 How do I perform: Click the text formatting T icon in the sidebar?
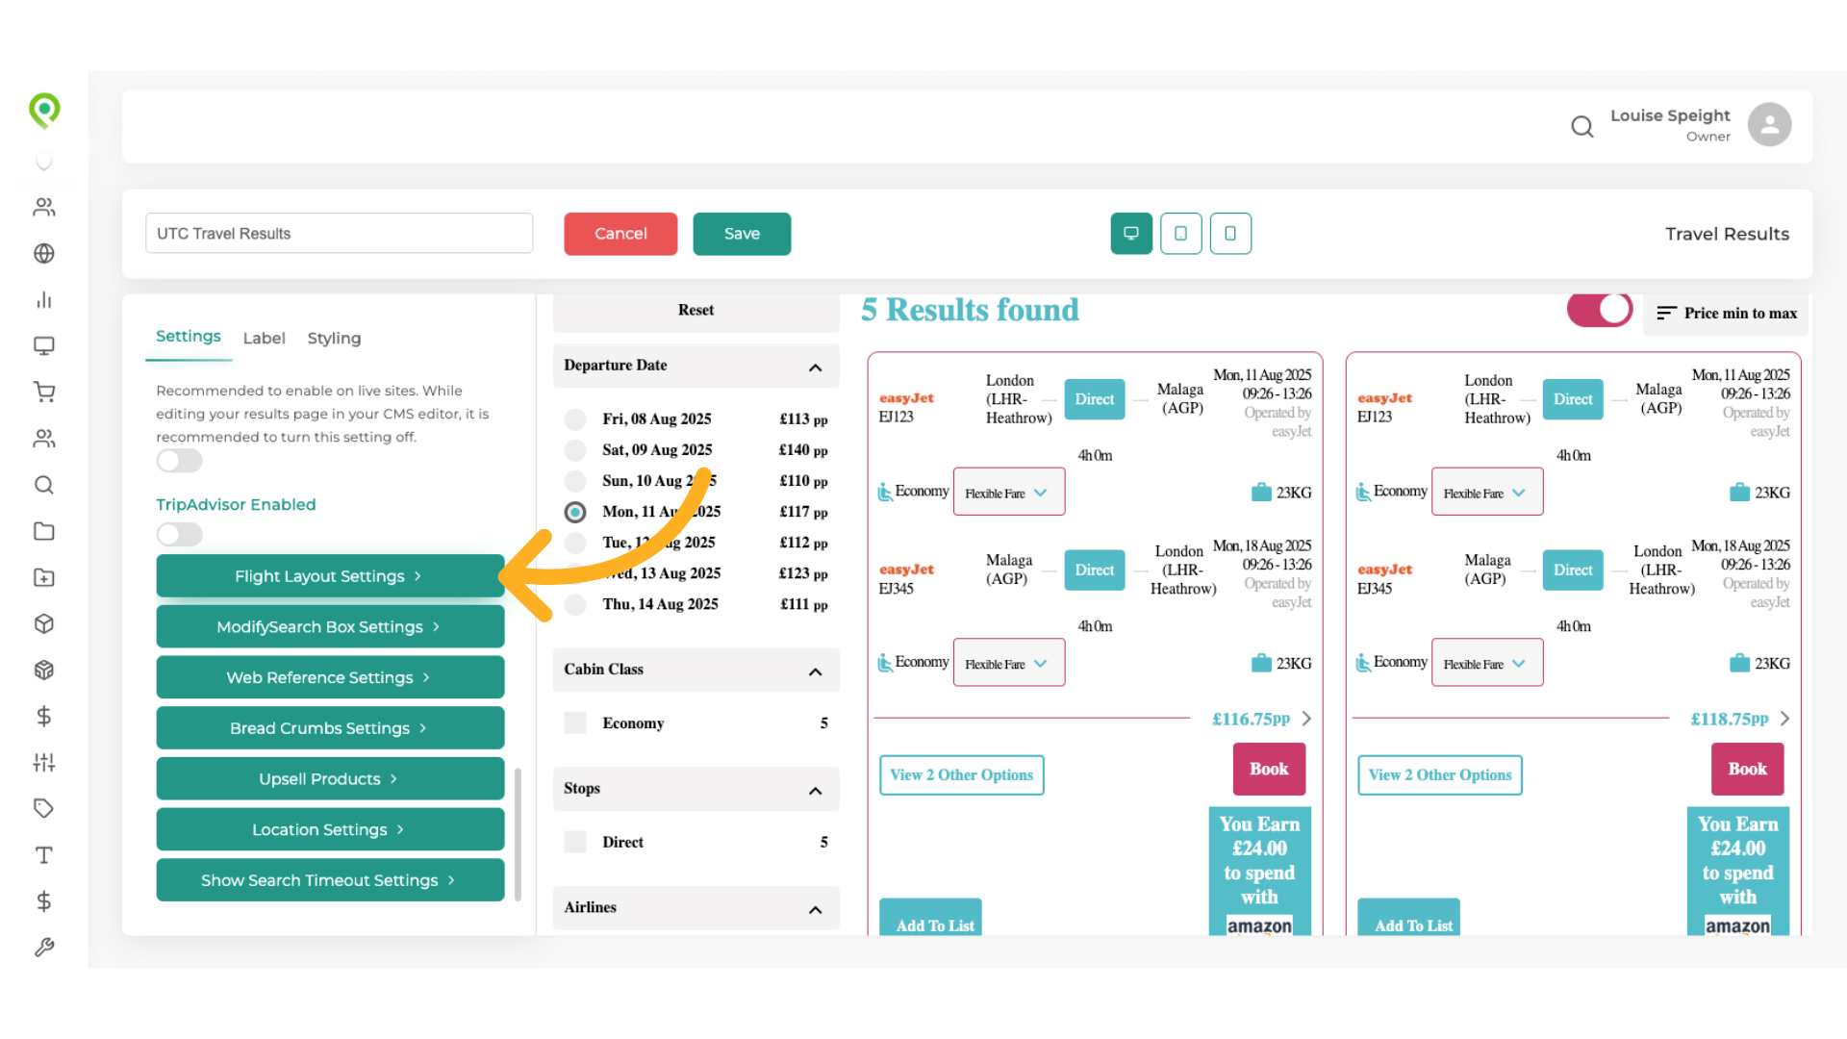coord(44,854)
